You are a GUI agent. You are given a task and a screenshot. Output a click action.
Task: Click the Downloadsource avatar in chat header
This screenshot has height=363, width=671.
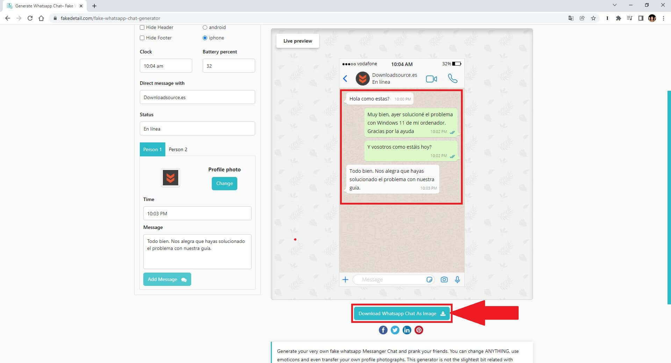click(362, 79)
